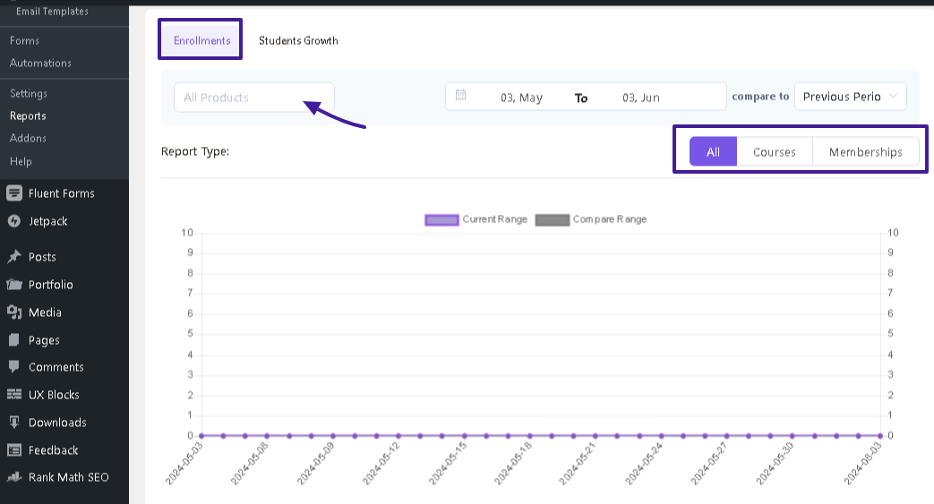934x504 pixels.
Task: Click the 2024-05-21 axis label
Action: [578, 464]
